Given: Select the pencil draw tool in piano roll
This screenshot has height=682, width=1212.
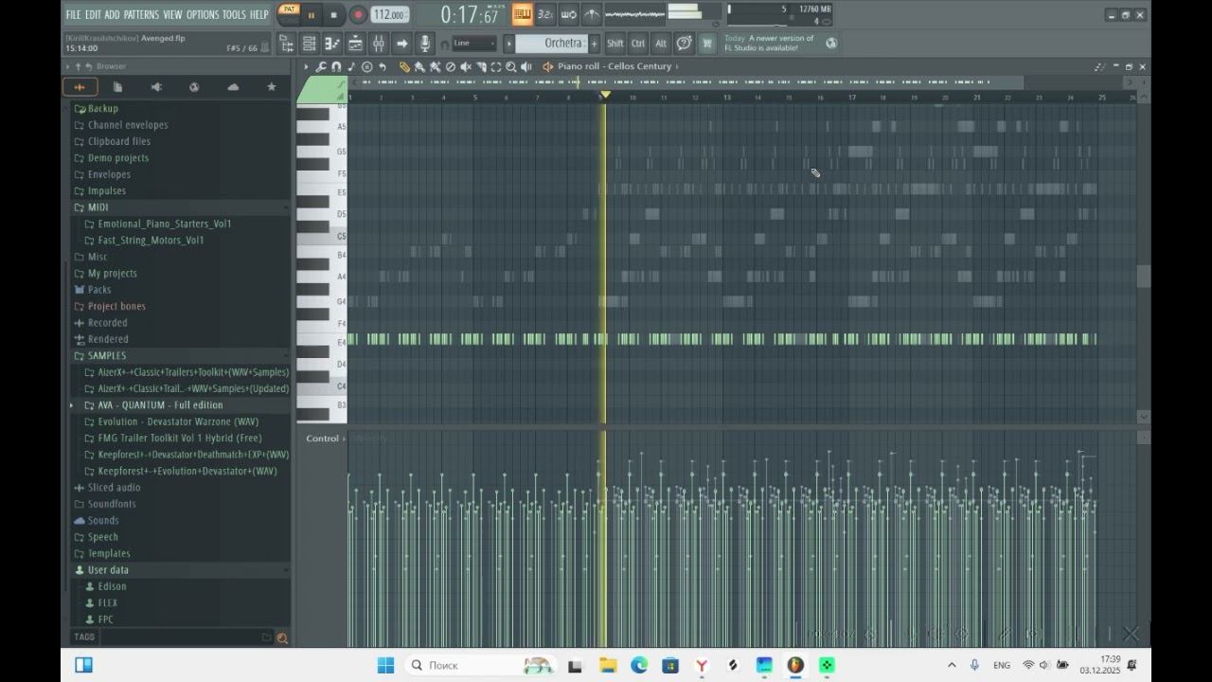Looking at the screenshot, I should point(404,67).
